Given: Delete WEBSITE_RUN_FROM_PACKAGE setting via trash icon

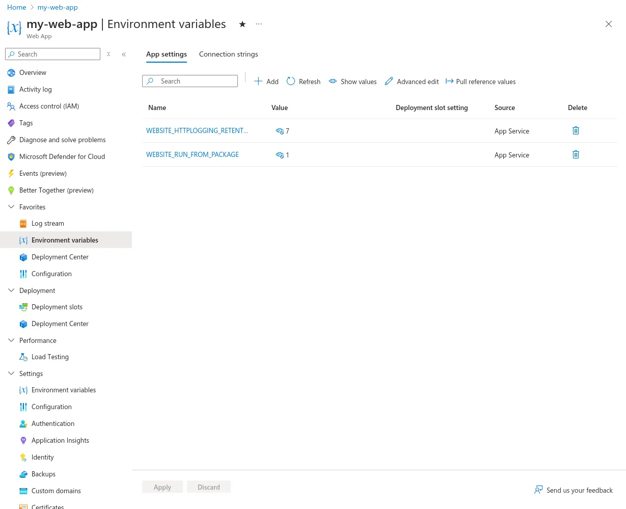Looking at the screenshot, I should click(576, 154).
